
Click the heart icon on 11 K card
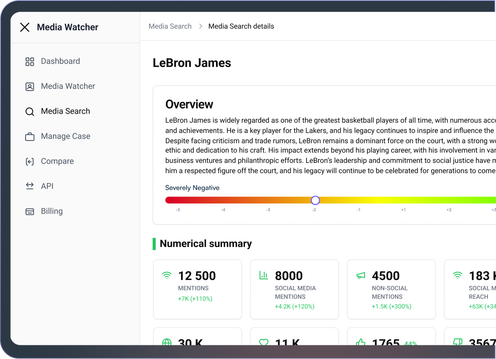tap(263, 342)
